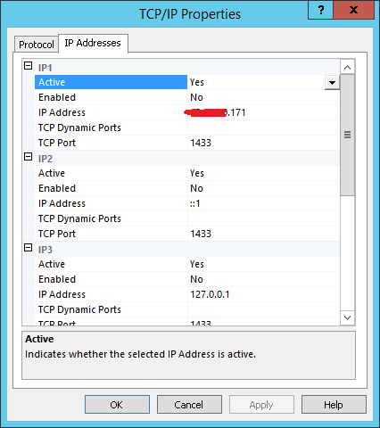Click the scroll up arrow
Viewport: 380px width, 428px height.
tap(347, 68)
